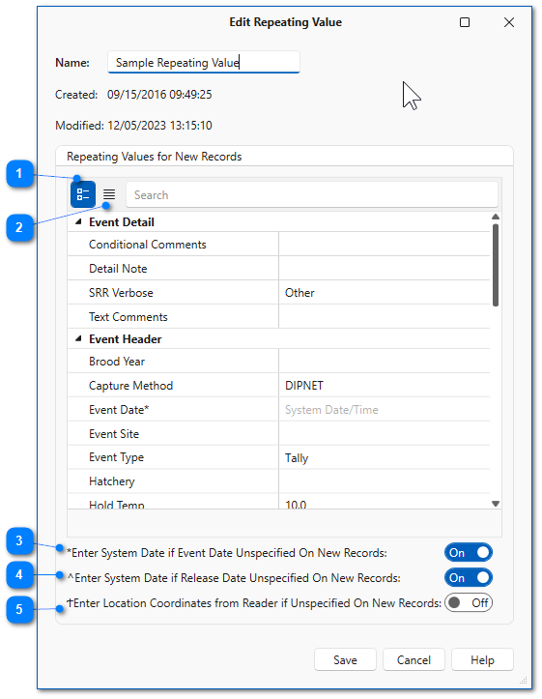Open Help for this dialog
The width and height of the screenshot is (542, 699).
coord(482,659)
